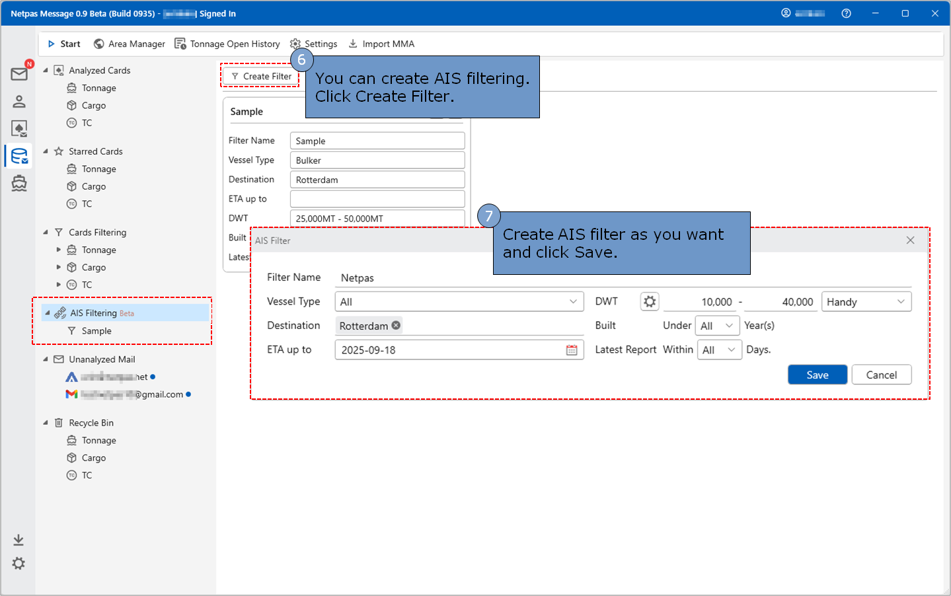This screenshot has width=951, height=596.
Task: Click the contacts person sidebar icon
Action: point(19,101)
